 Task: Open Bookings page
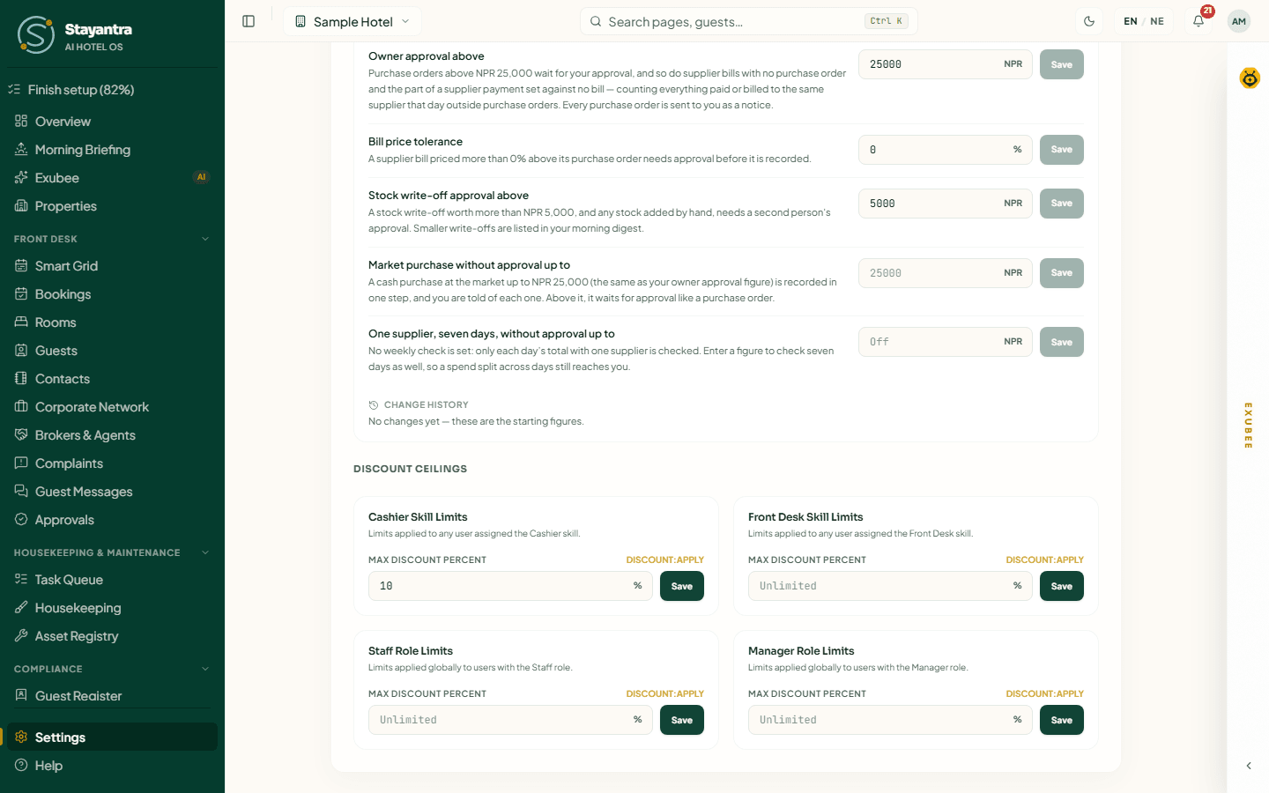[112, 294]
